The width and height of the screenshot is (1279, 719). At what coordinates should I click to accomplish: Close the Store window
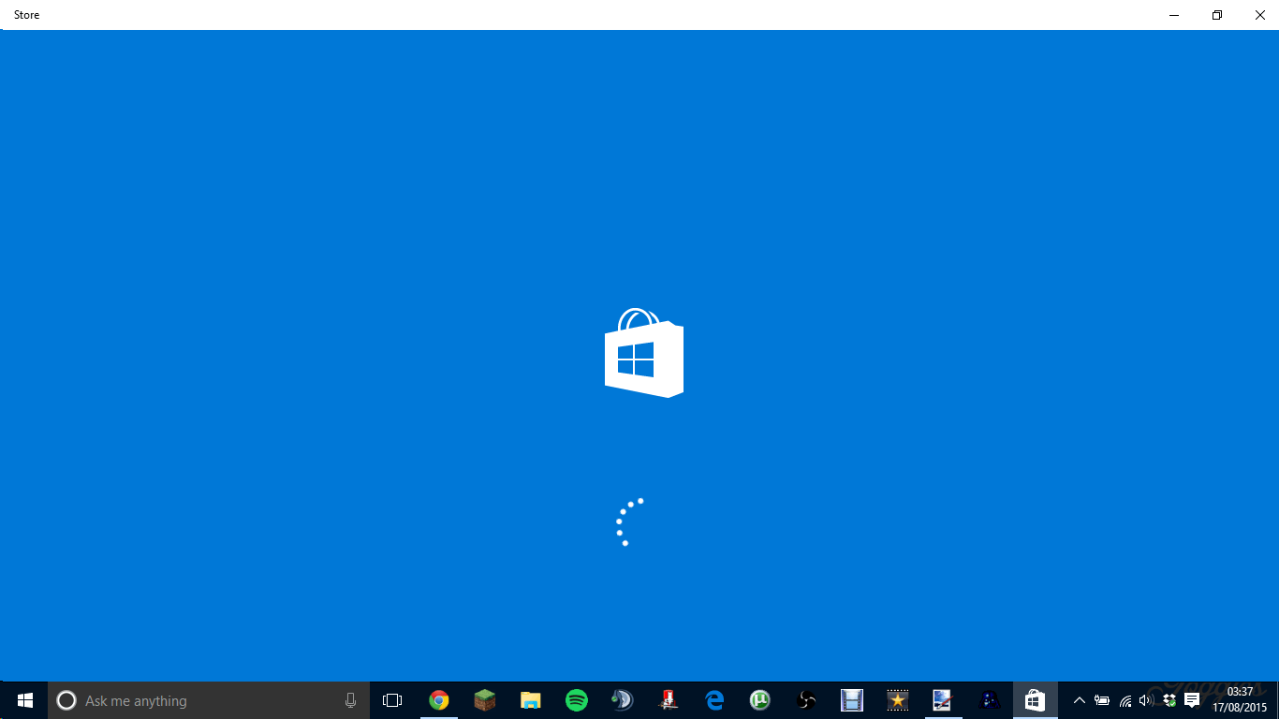click(x=1259, y=15)
